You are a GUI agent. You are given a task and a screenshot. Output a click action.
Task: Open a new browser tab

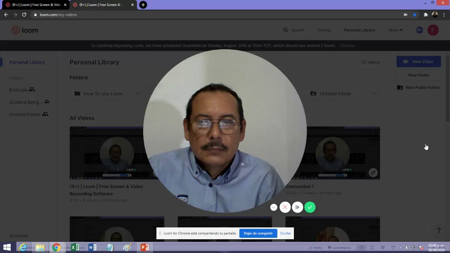143,5
